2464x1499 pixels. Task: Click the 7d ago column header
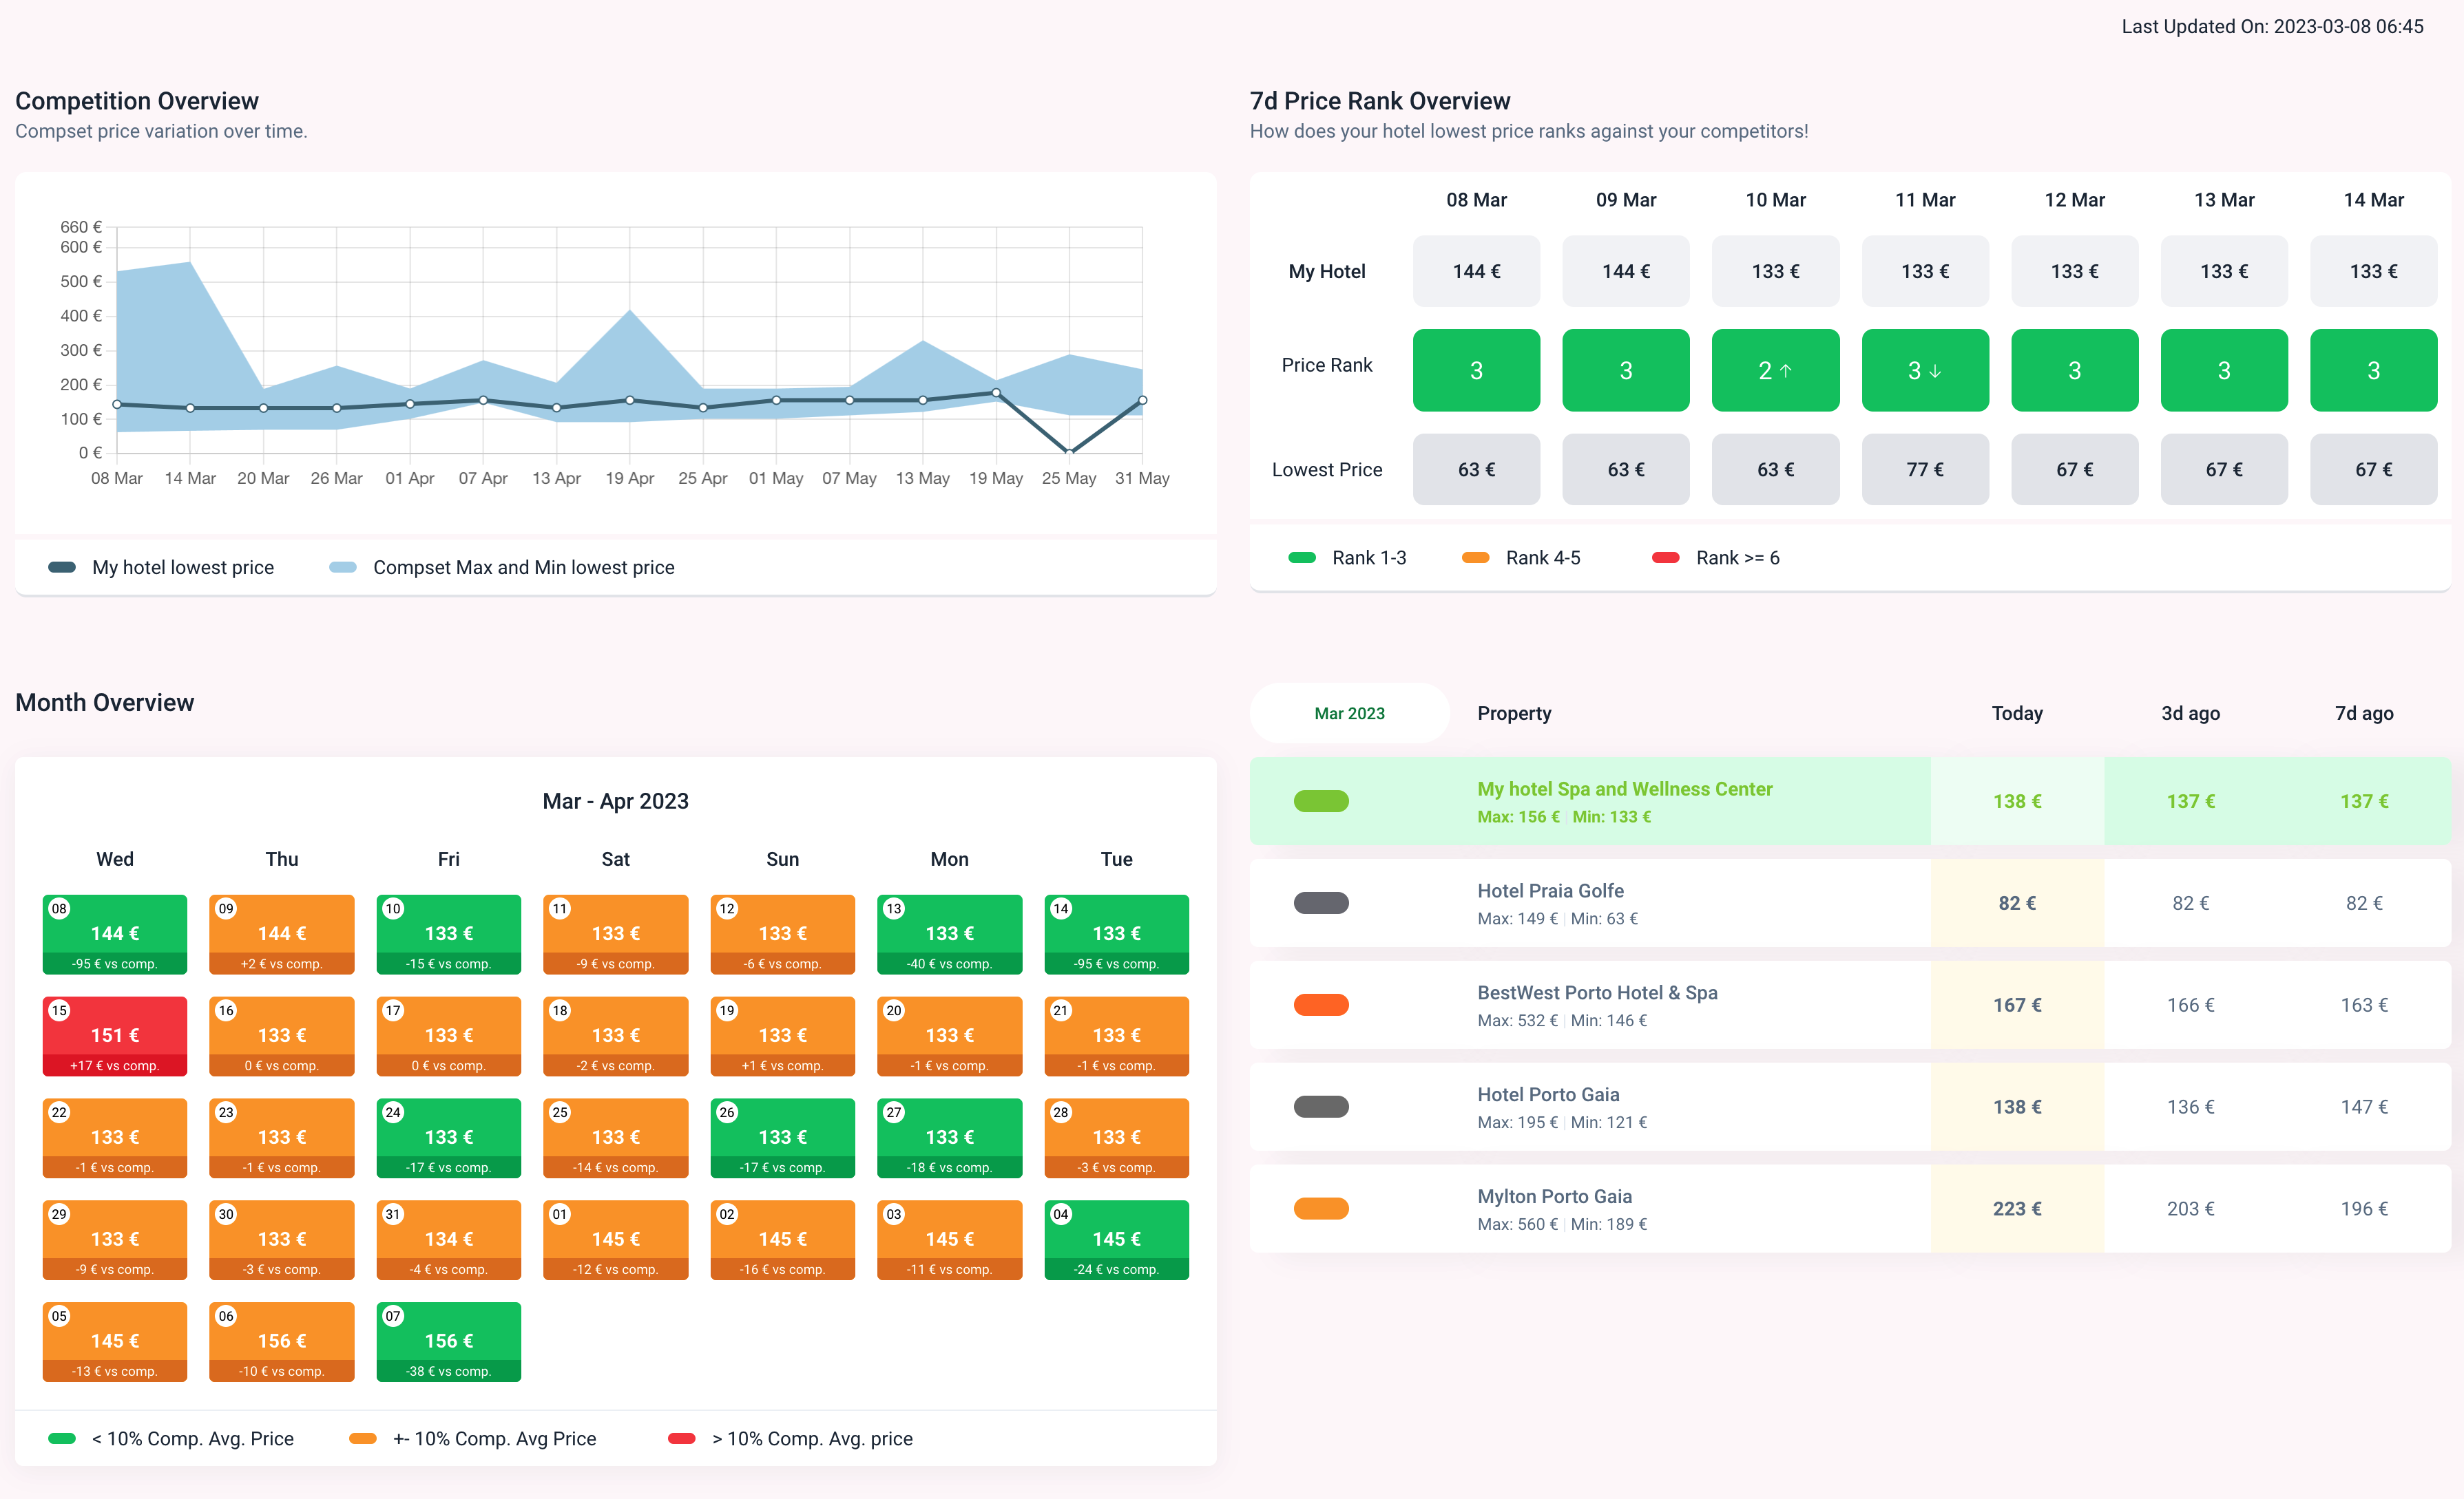[x=2363, y=714]
